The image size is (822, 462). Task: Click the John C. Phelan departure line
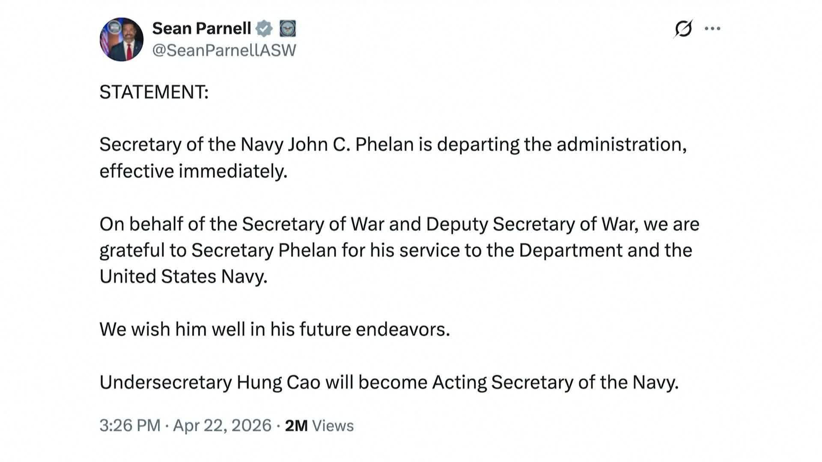click(x=393, y=145)
